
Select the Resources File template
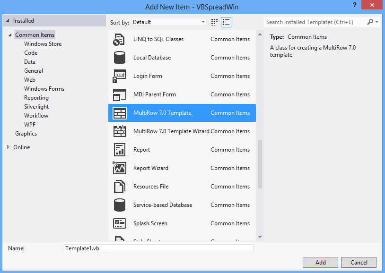tap(182, 187)
